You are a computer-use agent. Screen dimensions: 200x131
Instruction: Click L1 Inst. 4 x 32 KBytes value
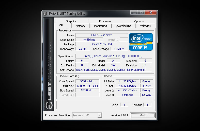pos(127,86)
